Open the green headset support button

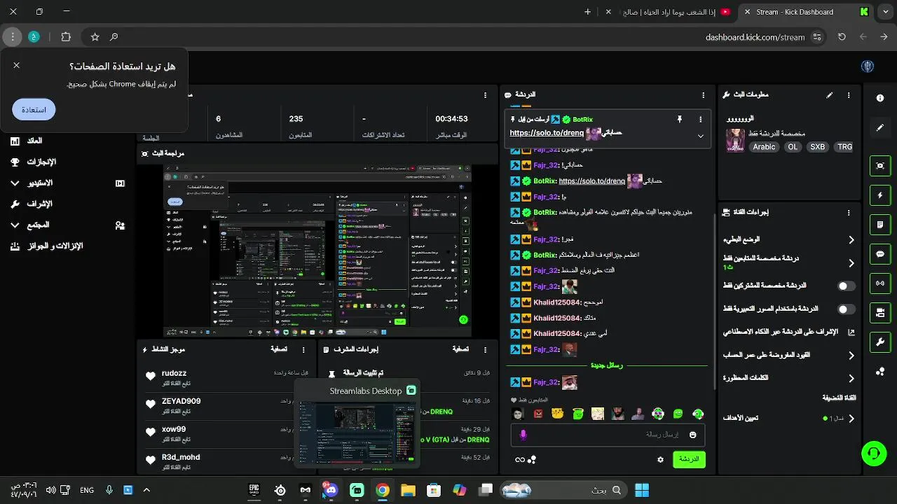point(874,454)
